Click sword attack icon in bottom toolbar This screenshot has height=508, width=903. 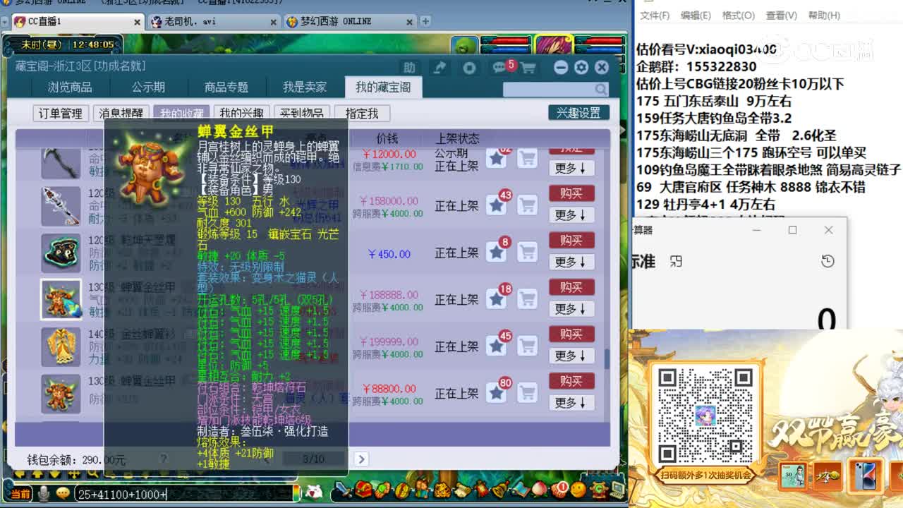click(x=343, y=488)
